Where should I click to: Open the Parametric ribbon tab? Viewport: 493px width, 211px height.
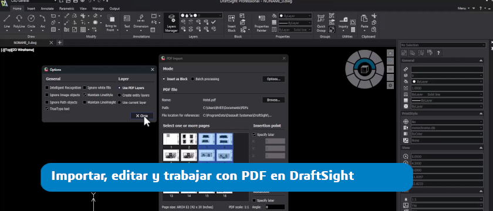pos(67,8)
